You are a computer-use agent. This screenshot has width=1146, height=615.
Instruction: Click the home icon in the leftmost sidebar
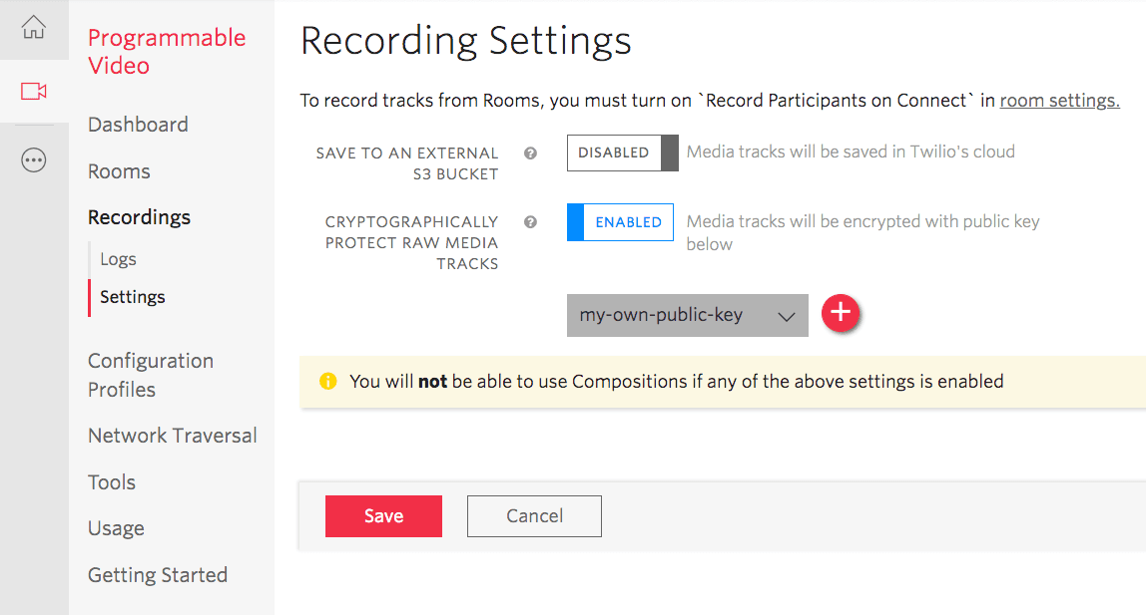point(34,28)
